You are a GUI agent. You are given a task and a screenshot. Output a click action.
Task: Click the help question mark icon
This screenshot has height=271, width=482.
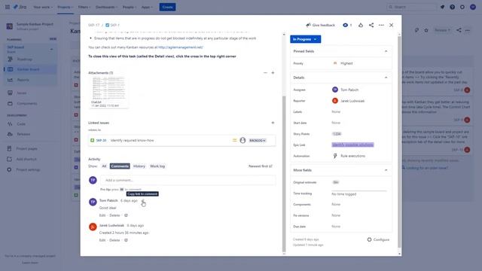[452, 7]
